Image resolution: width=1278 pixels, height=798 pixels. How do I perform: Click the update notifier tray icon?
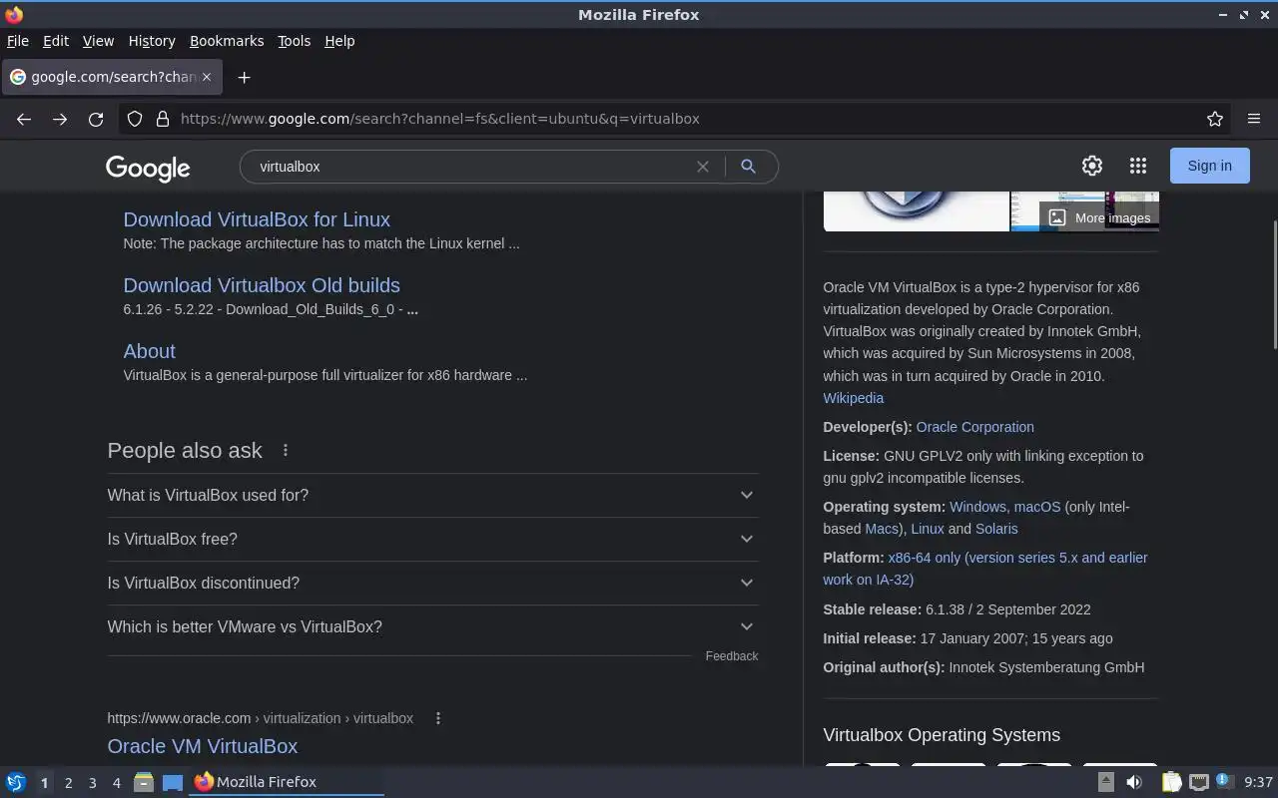(1225, 781)
